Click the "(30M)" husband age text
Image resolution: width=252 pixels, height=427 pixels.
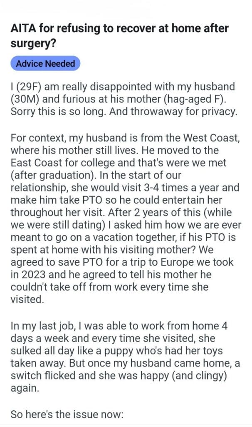click(27, 100)
